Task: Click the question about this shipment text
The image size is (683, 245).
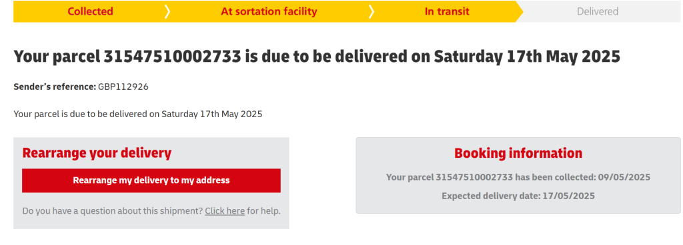Action: tap(113, 211)
